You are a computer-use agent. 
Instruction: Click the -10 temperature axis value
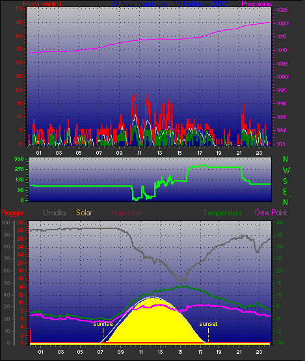click(280, 343)
